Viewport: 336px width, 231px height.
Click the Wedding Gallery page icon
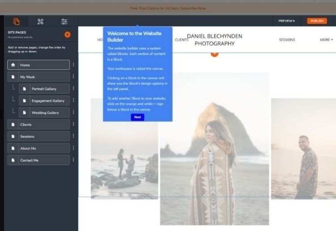pyautogui.click(x=25, y=113)
